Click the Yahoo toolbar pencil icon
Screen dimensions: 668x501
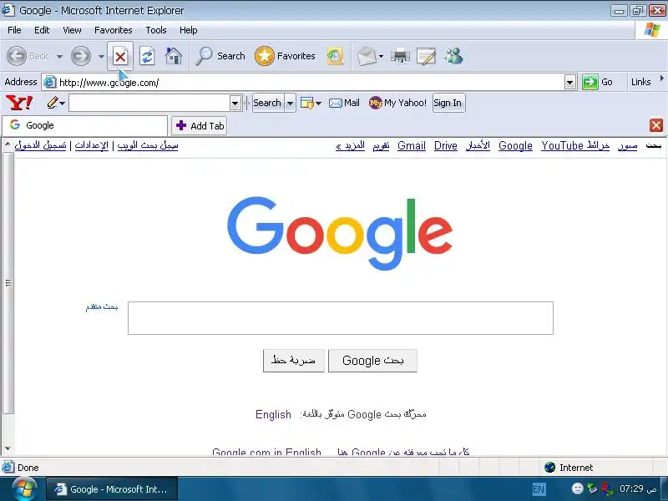(x=53, y=103)
